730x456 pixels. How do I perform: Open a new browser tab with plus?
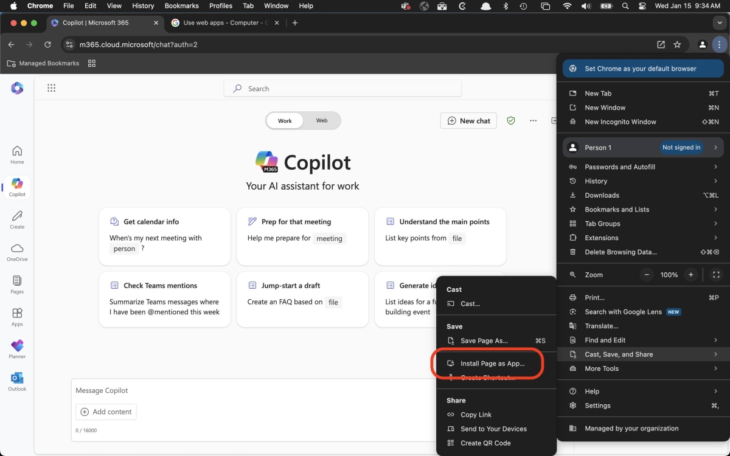point(295,23)
